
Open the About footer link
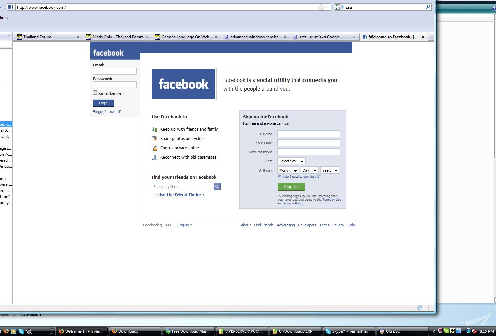click(x=246, y=225)
